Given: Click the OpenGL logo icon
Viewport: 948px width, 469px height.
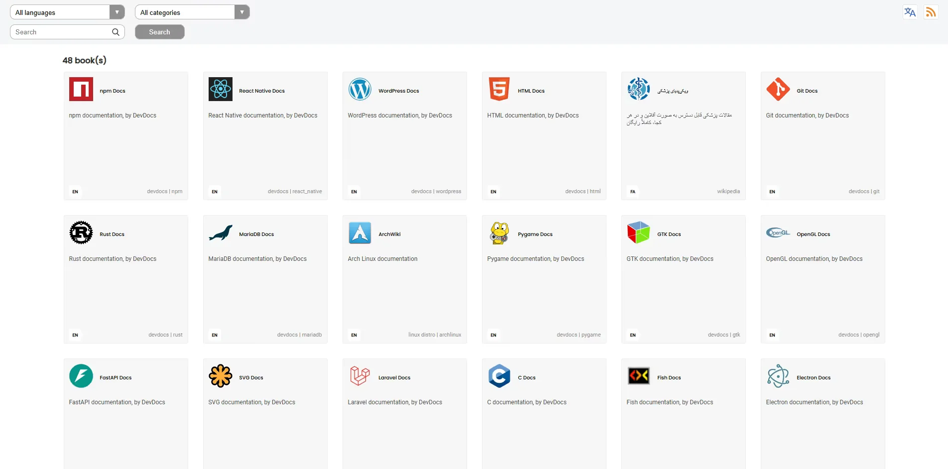Looking at the screenshot, I should (778, 233).
